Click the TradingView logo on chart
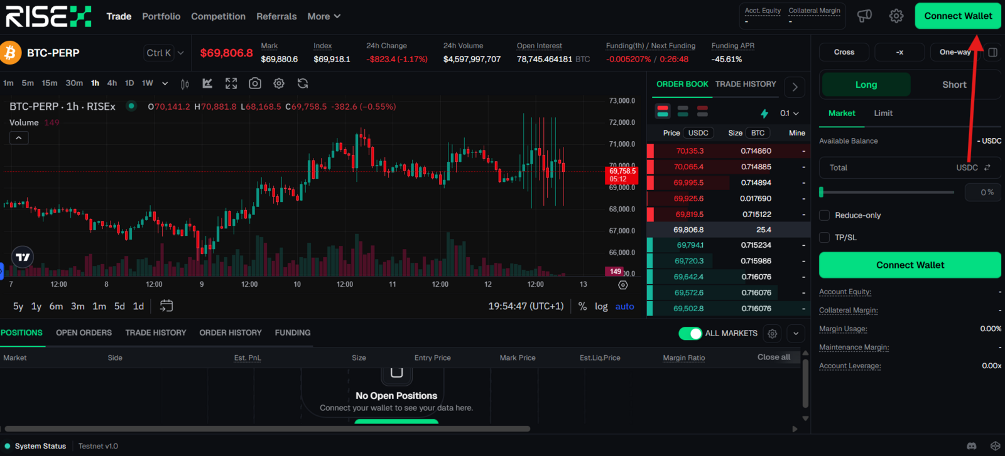The image size is (1005, 456). pos(23,257)
